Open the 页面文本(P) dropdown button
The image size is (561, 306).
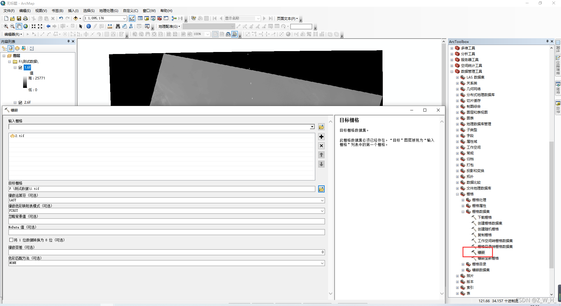point(287,18)
